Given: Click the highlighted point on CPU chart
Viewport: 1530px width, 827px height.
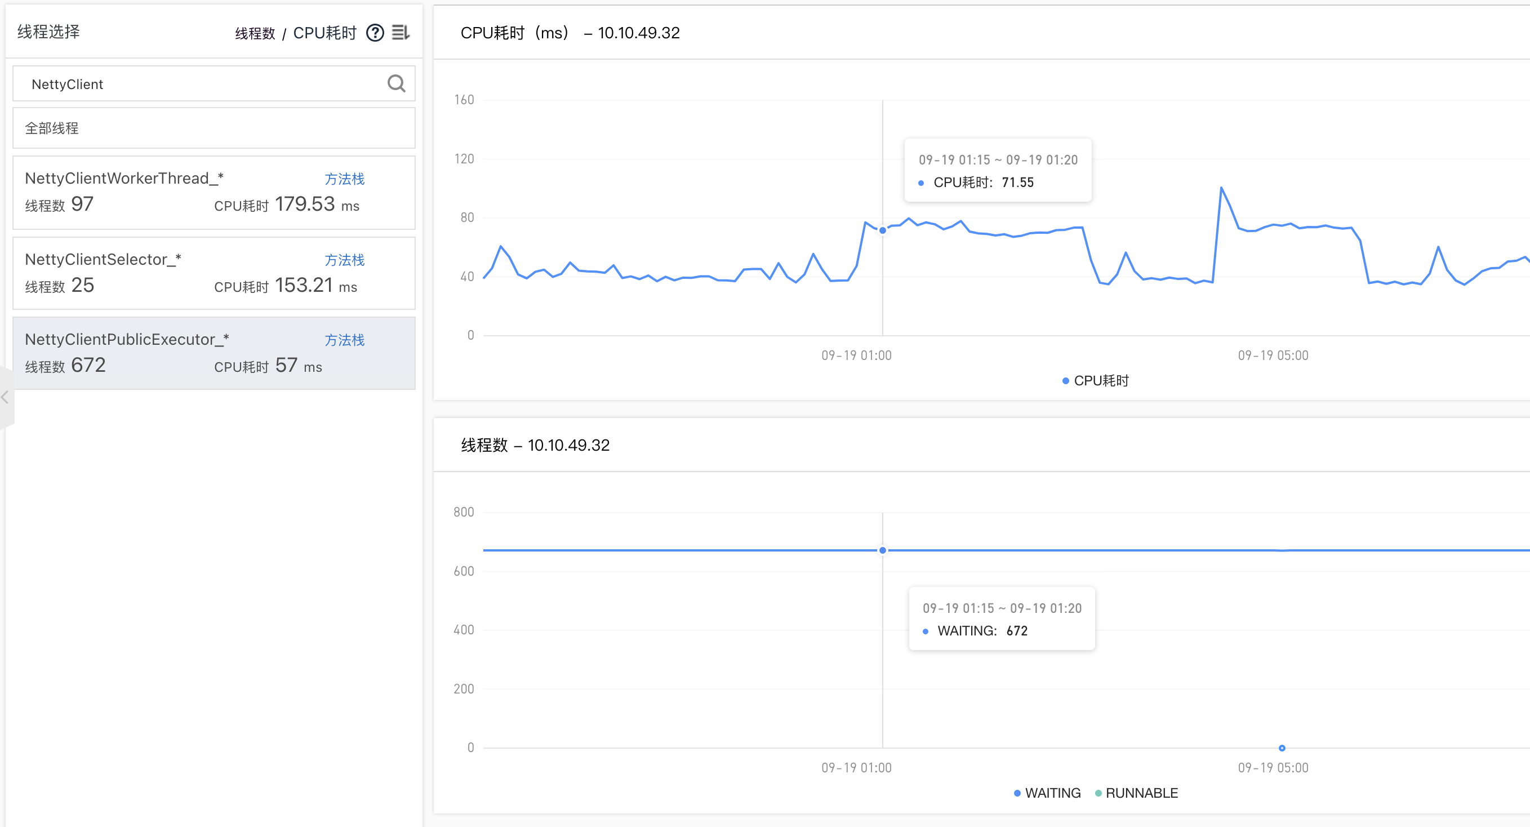Looking at the screenshot, I should pos(883,230).
